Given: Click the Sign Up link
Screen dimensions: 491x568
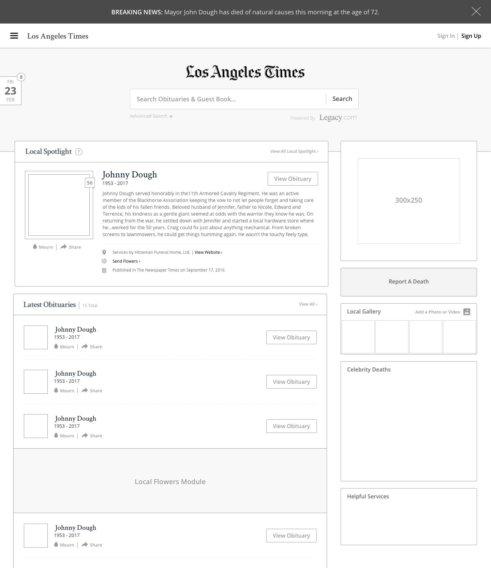Looking at the screenshot, I should pos(471,36).
